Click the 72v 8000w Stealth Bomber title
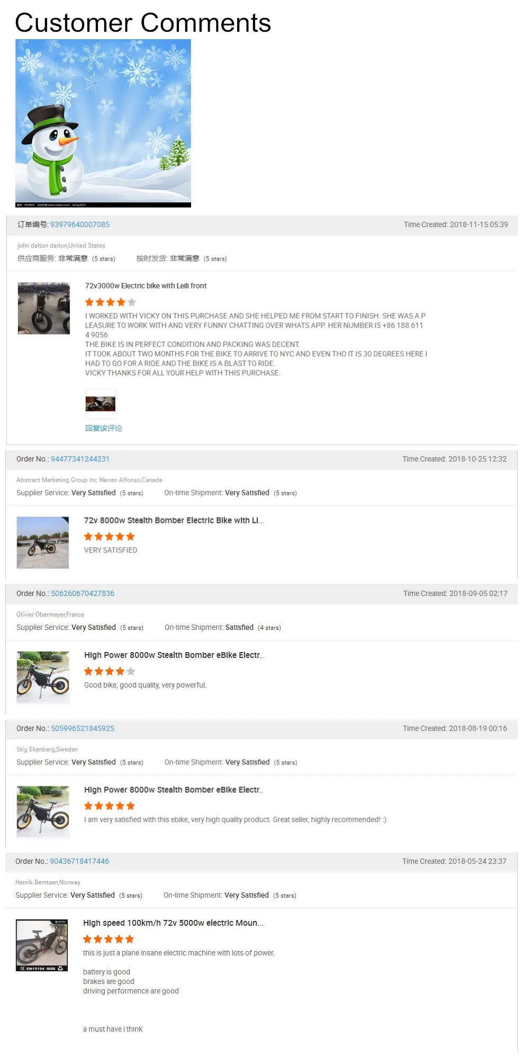The height and width of the screenshot is (1057, 523). [174, 520]
